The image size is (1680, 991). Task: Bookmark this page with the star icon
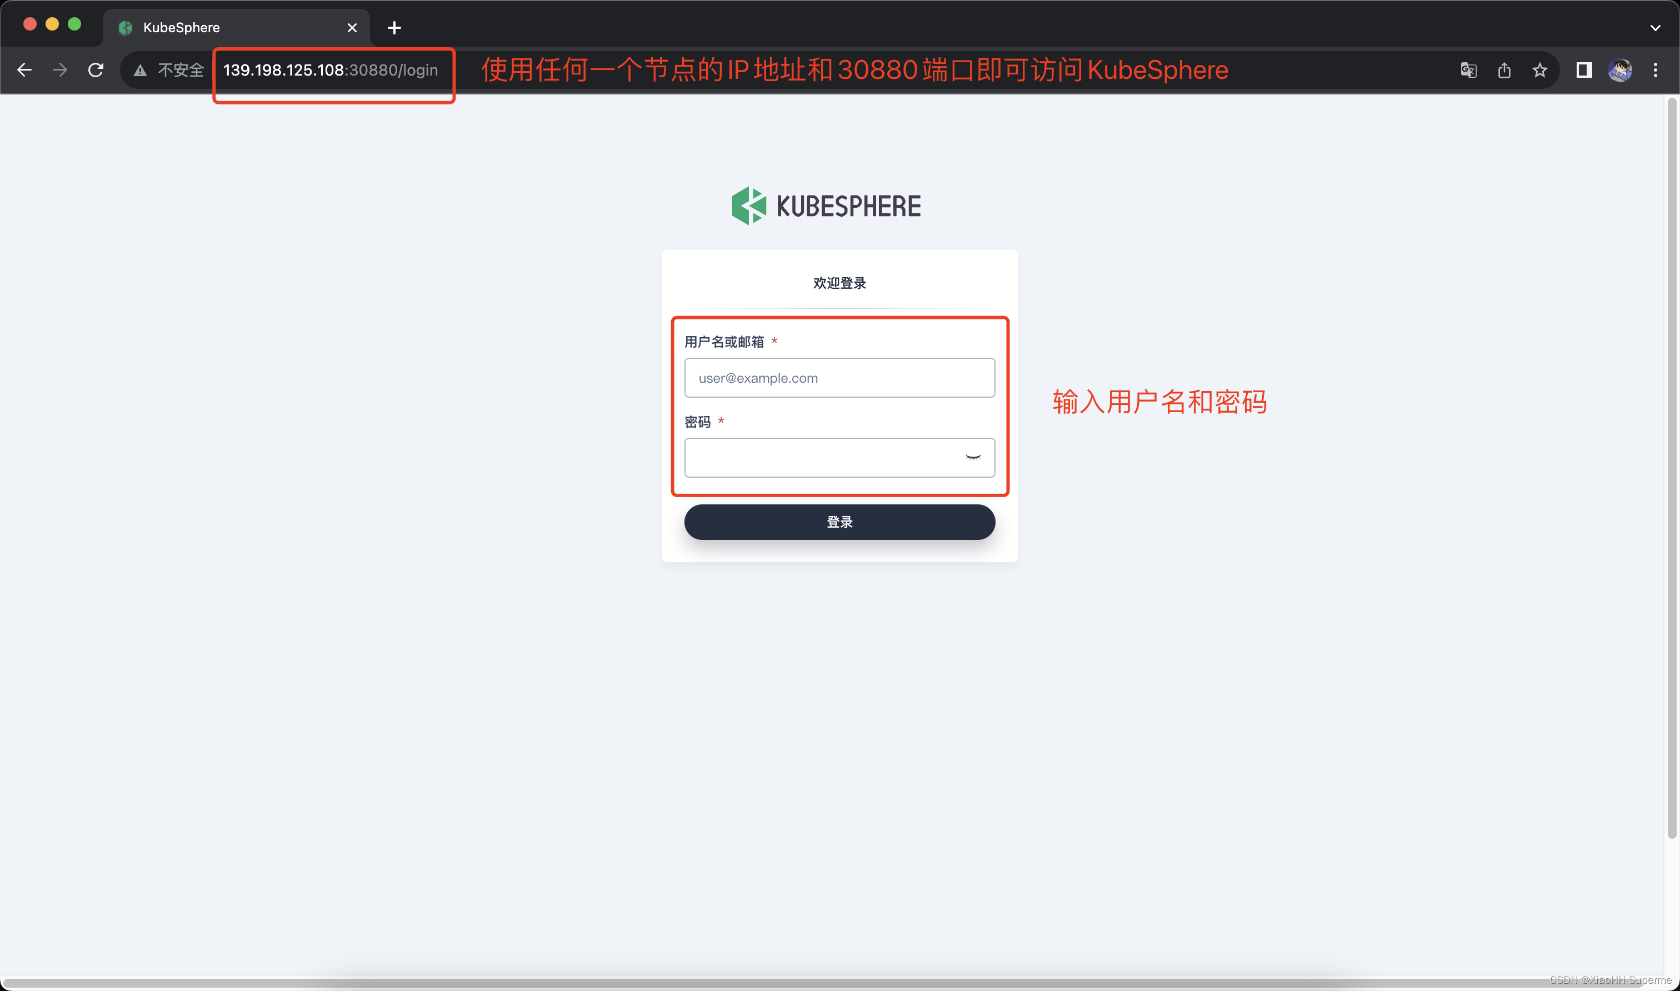pos(1540,70)
